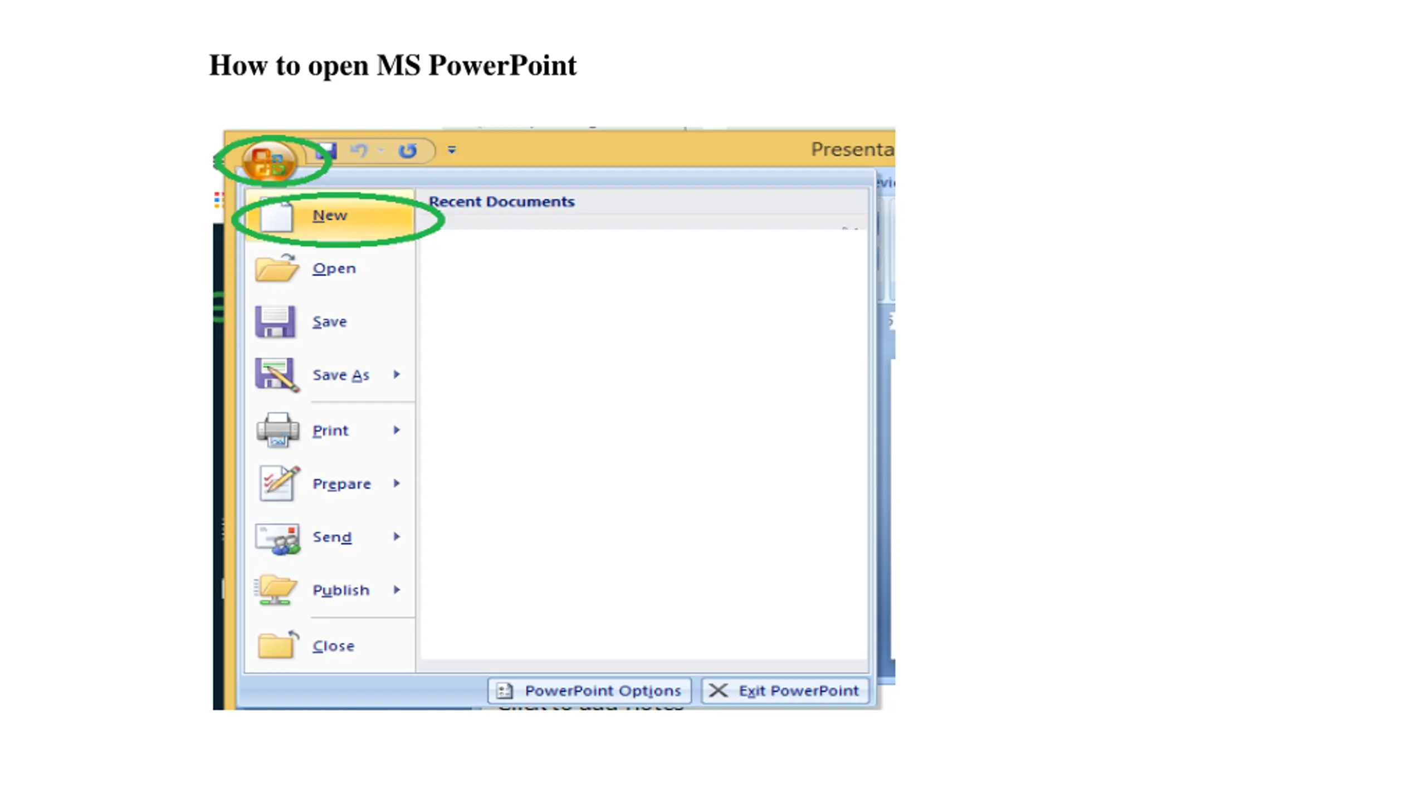
Task: Expand the Save As submenu arrow
Action: tap(397, 374)
